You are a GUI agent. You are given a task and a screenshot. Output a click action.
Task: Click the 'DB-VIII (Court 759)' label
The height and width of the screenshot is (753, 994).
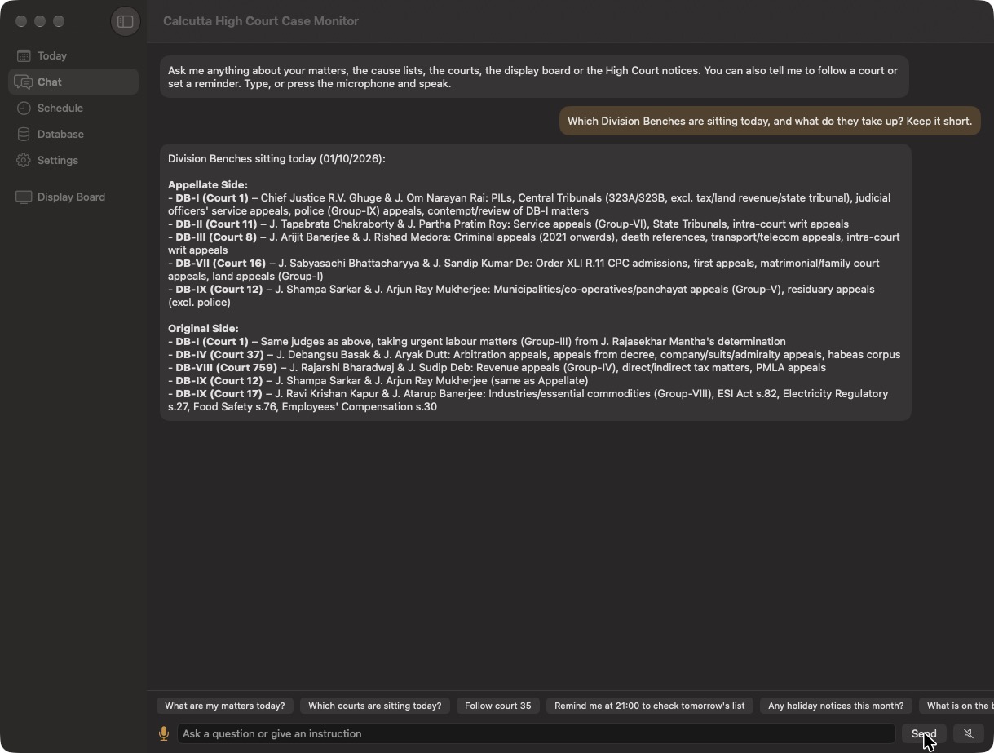coord(226,368)
